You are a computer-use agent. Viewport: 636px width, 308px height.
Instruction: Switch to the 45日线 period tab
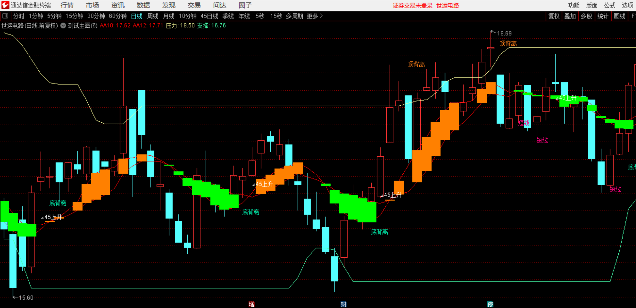209,16
